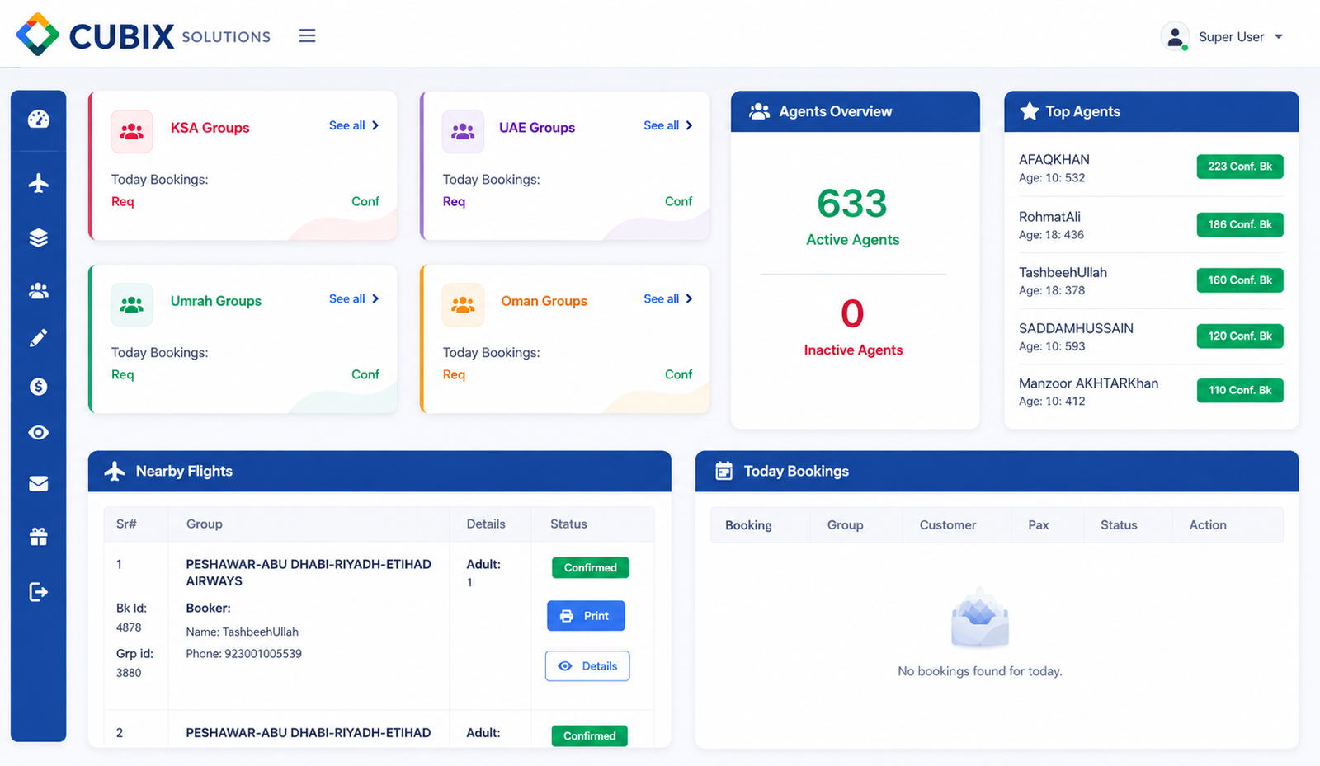Select the pencil edit icon in sidebar
Image resolution: width=1320 pixels, height=766 pixels.
[38, 338]
